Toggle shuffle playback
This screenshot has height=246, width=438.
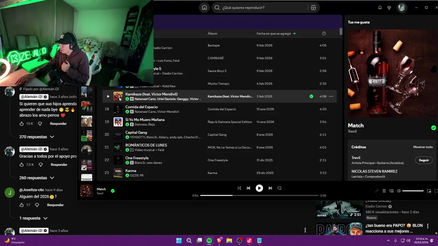pyautogui.click(x=239, y=188)
